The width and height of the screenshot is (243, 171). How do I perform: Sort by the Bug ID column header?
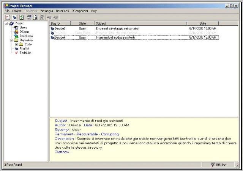60,23
